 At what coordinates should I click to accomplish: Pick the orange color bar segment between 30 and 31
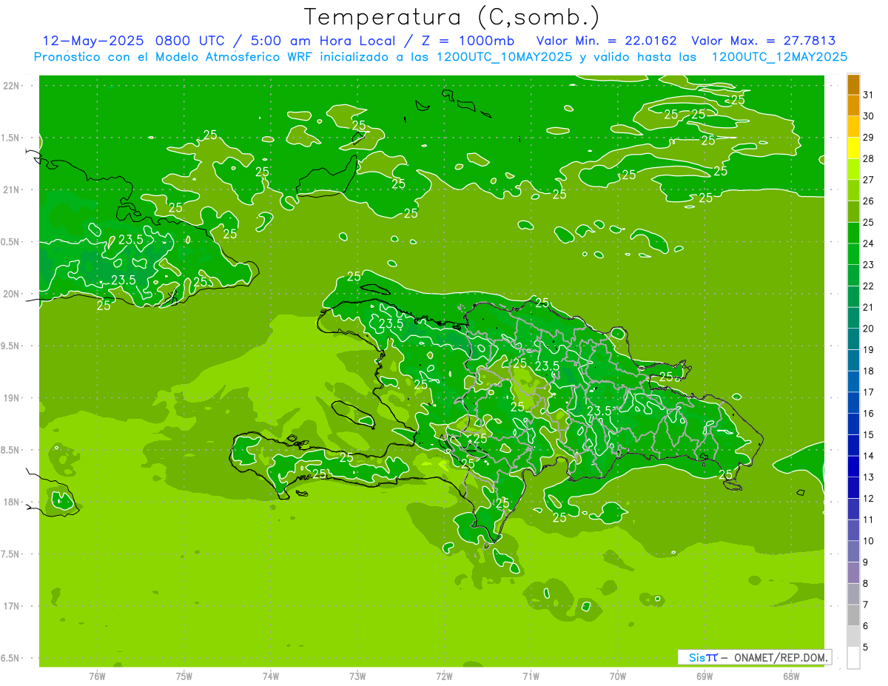pyautogui.click(x=853, y=106)
